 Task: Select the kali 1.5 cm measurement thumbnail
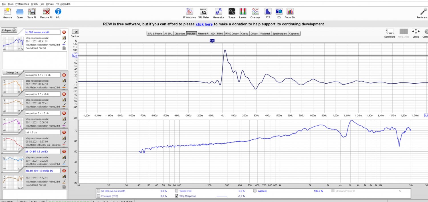pyautogui.click(x=13, y=143)
